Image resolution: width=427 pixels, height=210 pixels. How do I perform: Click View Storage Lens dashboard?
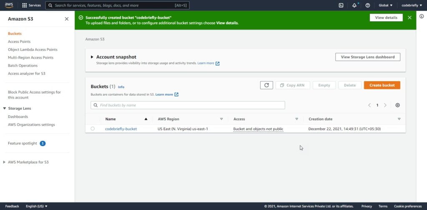click(x=368, y=57)
